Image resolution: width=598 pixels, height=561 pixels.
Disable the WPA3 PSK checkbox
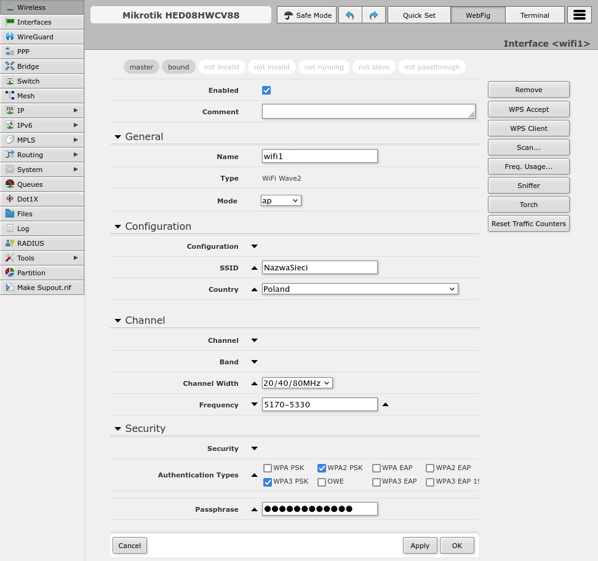(x=268, y=482)
